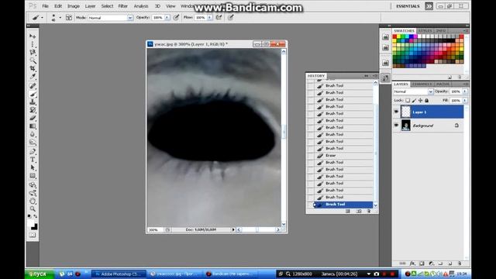Open the Select menu

coord(107,6)
